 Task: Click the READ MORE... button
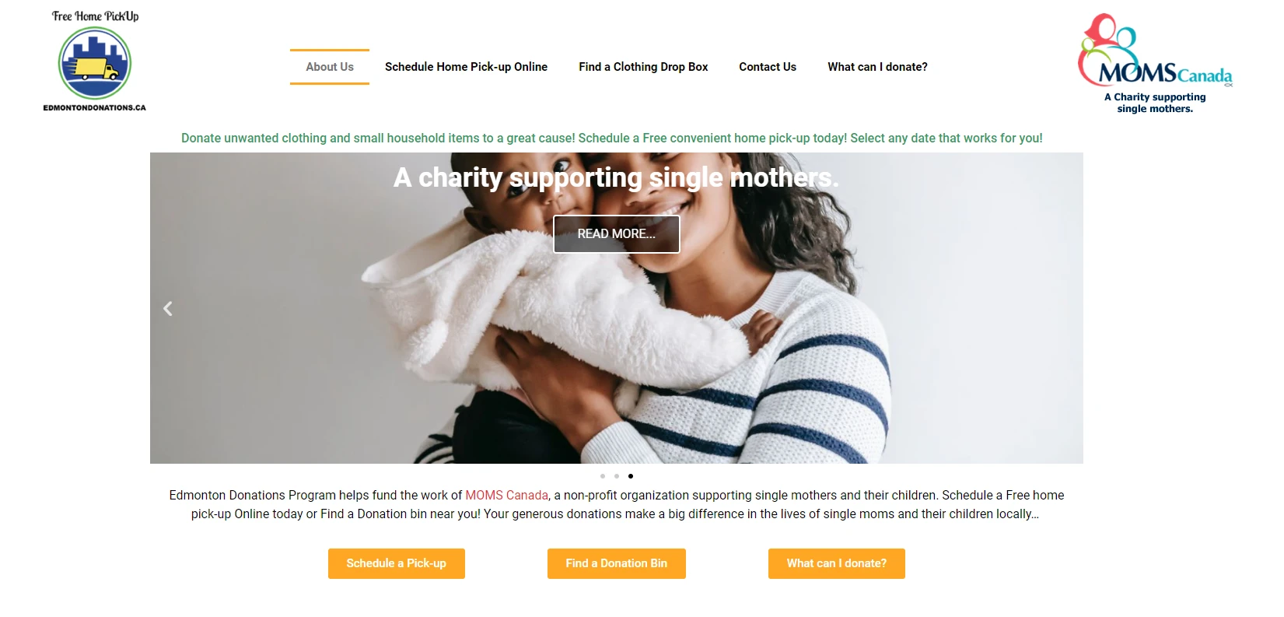coord(617,234)
